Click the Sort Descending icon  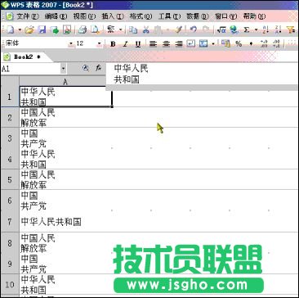278,29
